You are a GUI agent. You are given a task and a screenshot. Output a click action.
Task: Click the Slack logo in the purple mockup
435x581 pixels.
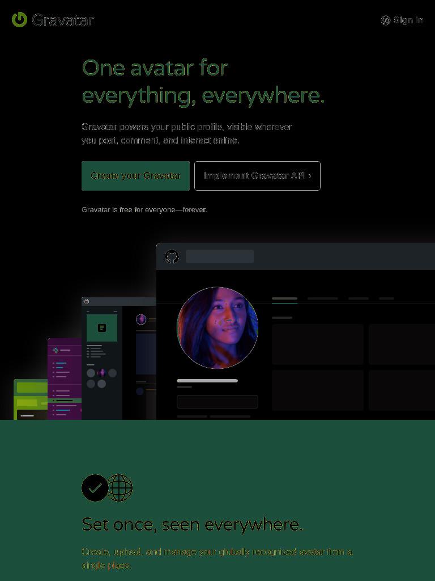point(56,350)
